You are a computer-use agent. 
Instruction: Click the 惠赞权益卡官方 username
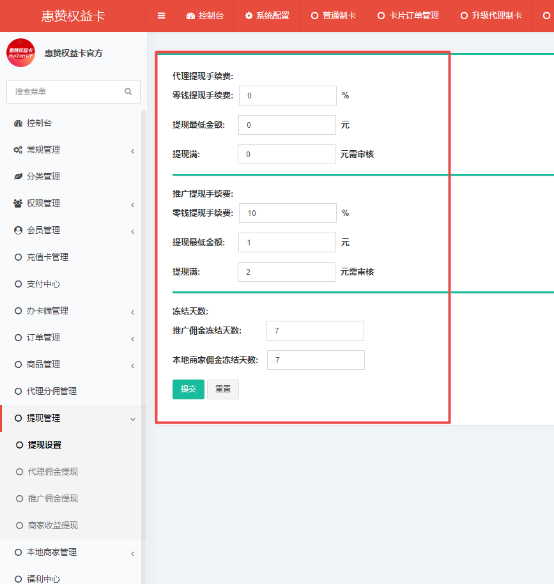coord(73,53)
